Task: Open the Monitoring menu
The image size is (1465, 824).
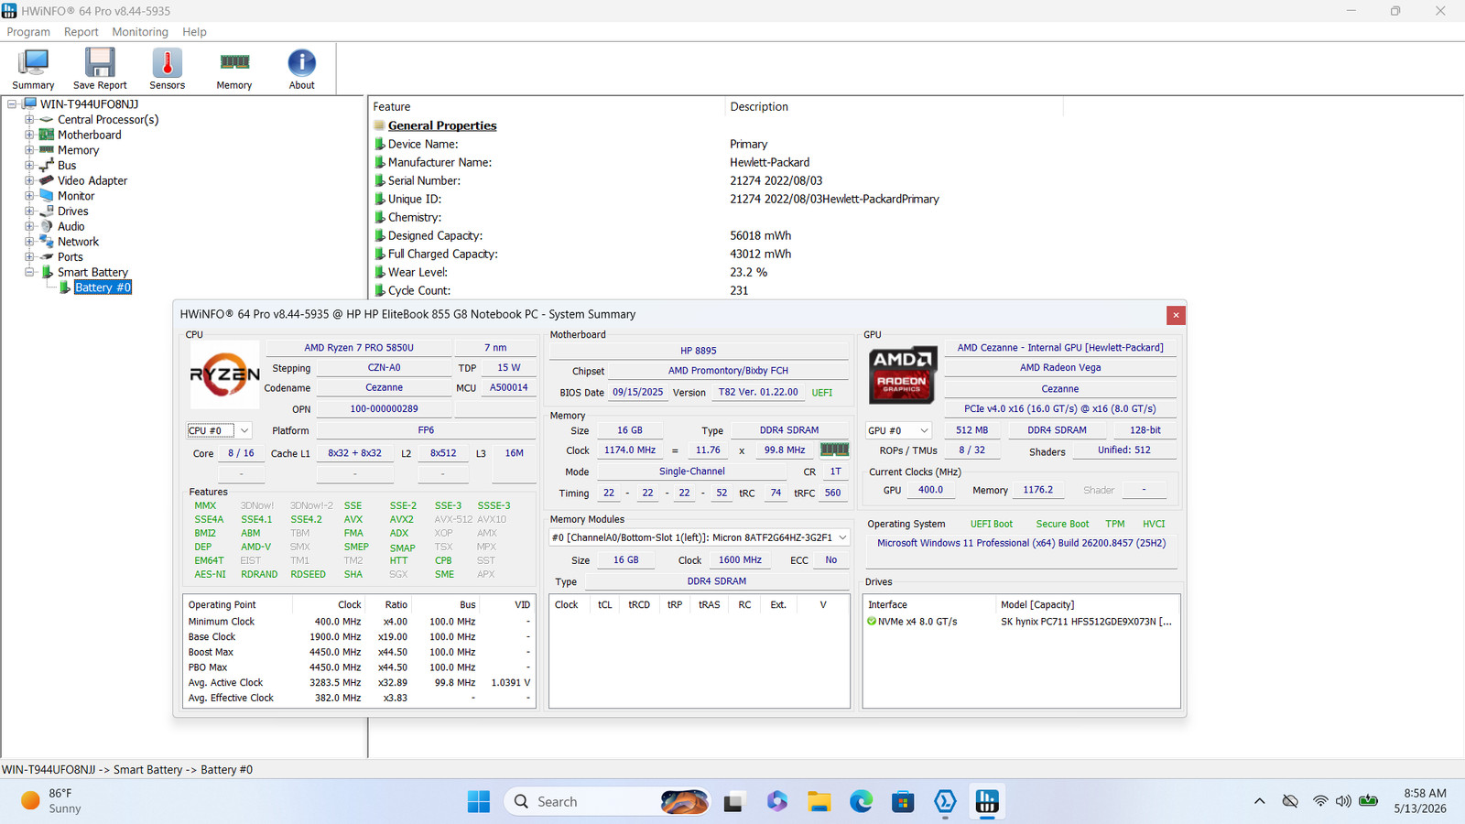Action: pos(140,32)
